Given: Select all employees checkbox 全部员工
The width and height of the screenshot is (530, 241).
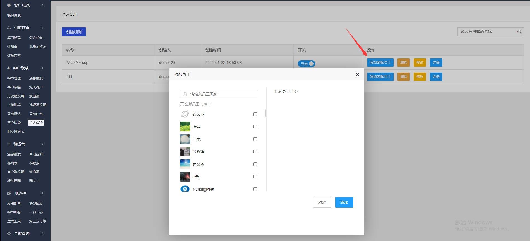Looking at the screenshot, I should click(x=182, y=104).
